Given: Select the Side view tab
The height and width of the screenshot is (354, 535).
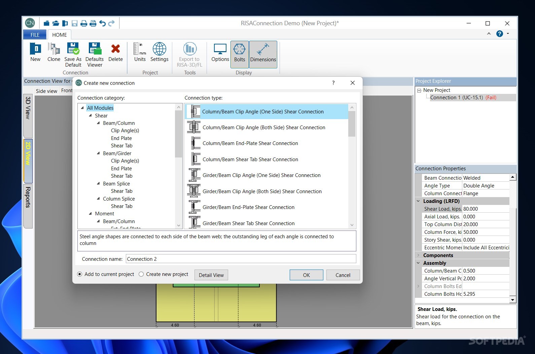Looking at the screenshot, I should [x=46, y=91].
